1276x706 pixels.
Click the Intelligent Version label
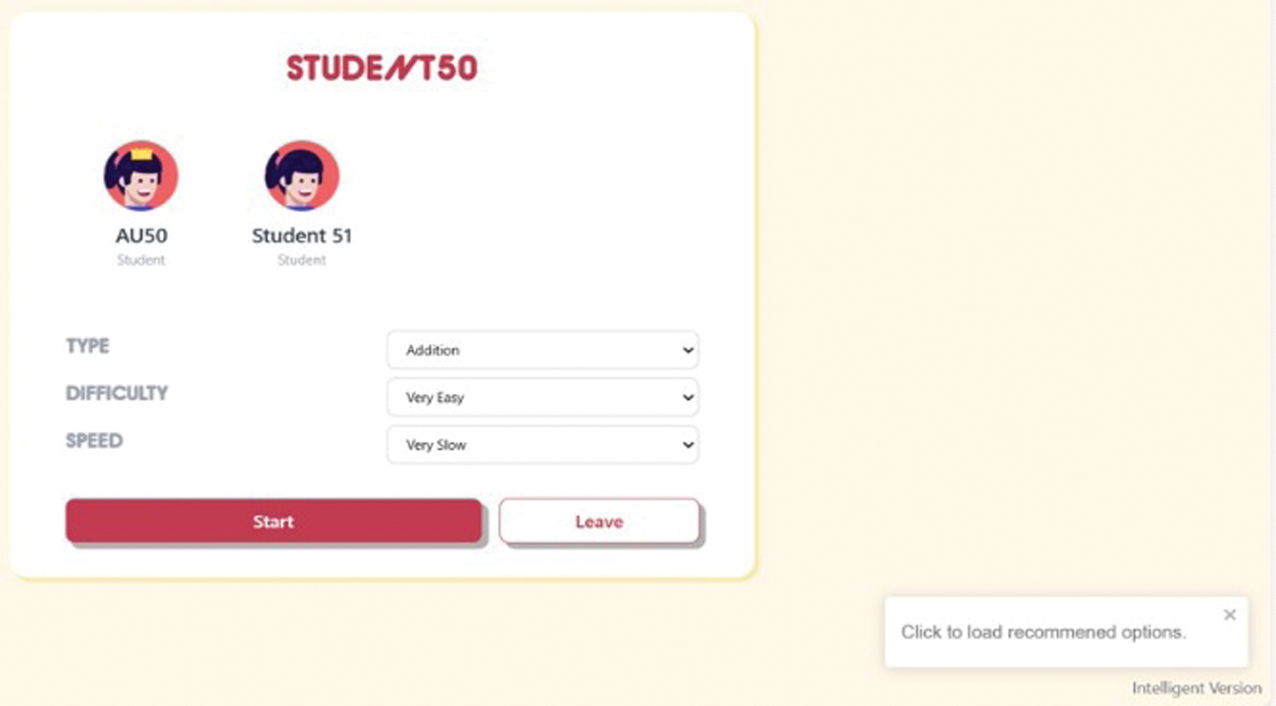[1196, 688]
